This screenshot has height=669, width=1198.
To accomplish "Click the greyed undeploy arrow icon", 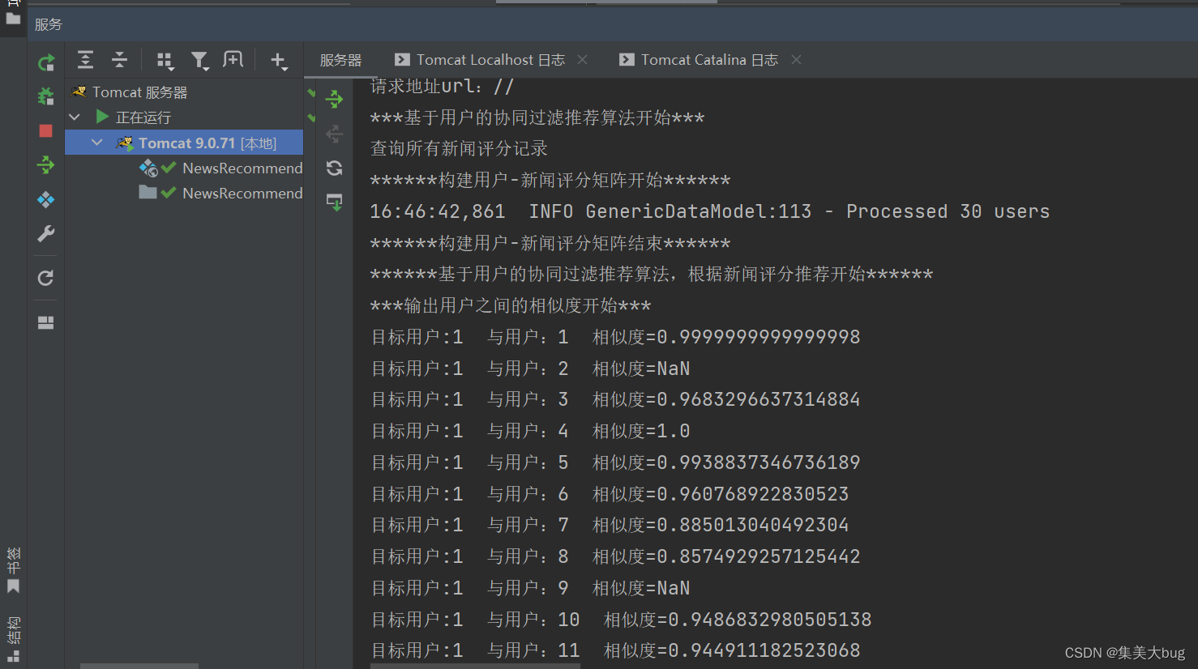I will coord(335,134).
